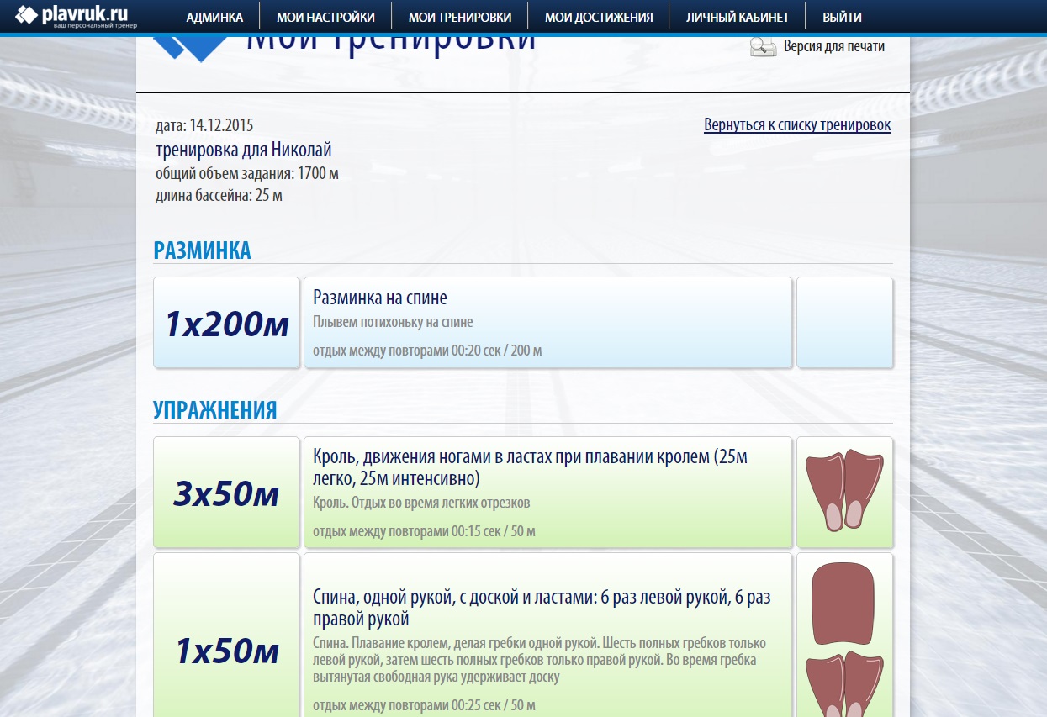
Task: Select the 1x200м warm-up distance tile
Action: coord(226,323)
